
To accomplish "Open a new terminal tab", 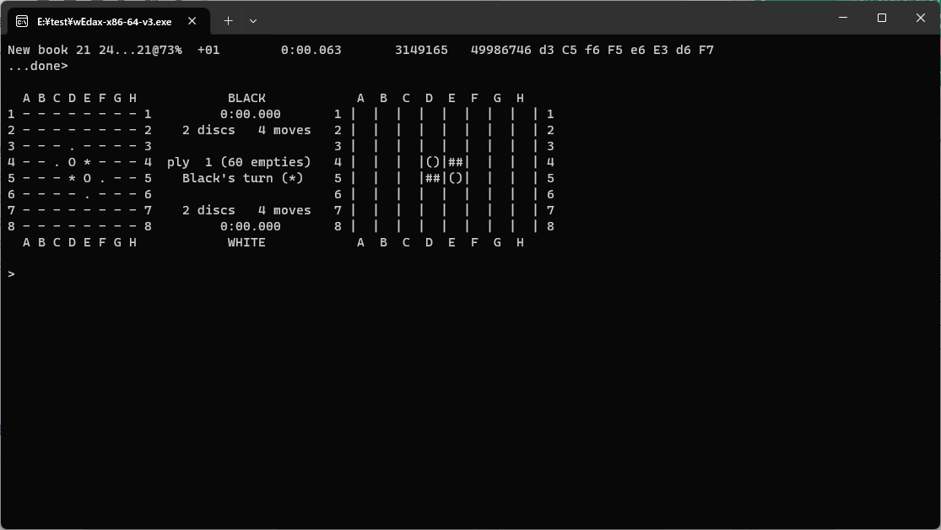I will click(228, 21).
